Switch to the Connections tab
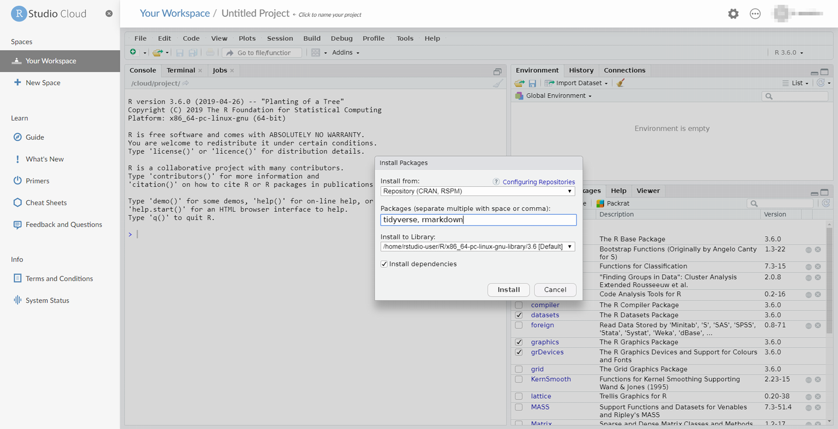The image size is (838, 429). tap(624, 70)
